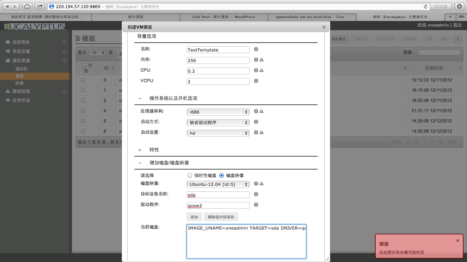Click the info icon beside 启动方式 dropdown
467x262 pixels.
pos(256,122)
